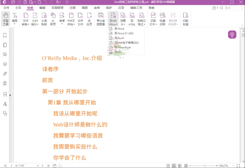Switch to the 注释 Comment tab
The image size is (245, 168).
coord(73,8)
